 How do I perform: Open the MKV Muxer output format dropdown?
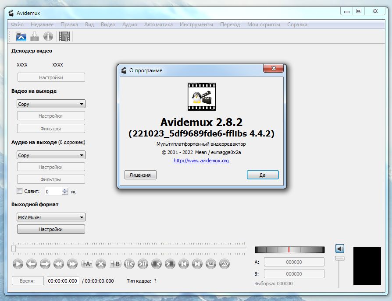pyautogui.click(x=51, y=217)
